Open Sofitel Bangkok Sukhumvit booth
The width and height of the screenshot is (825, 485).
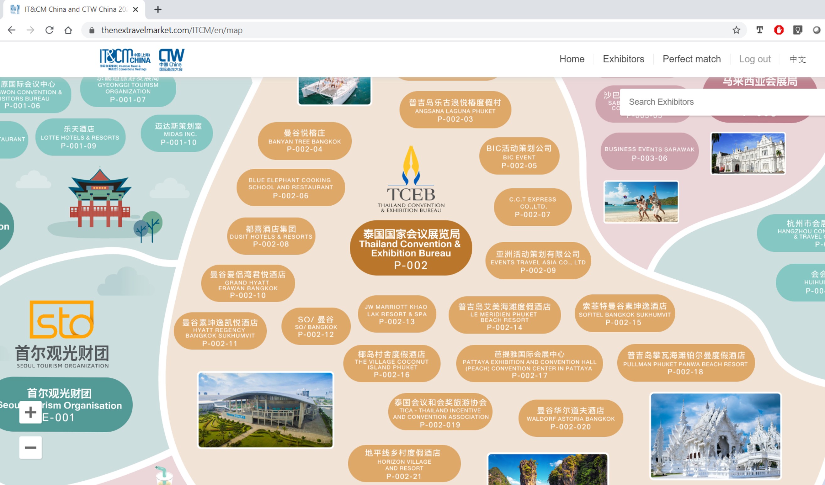[x=624, y=314]
